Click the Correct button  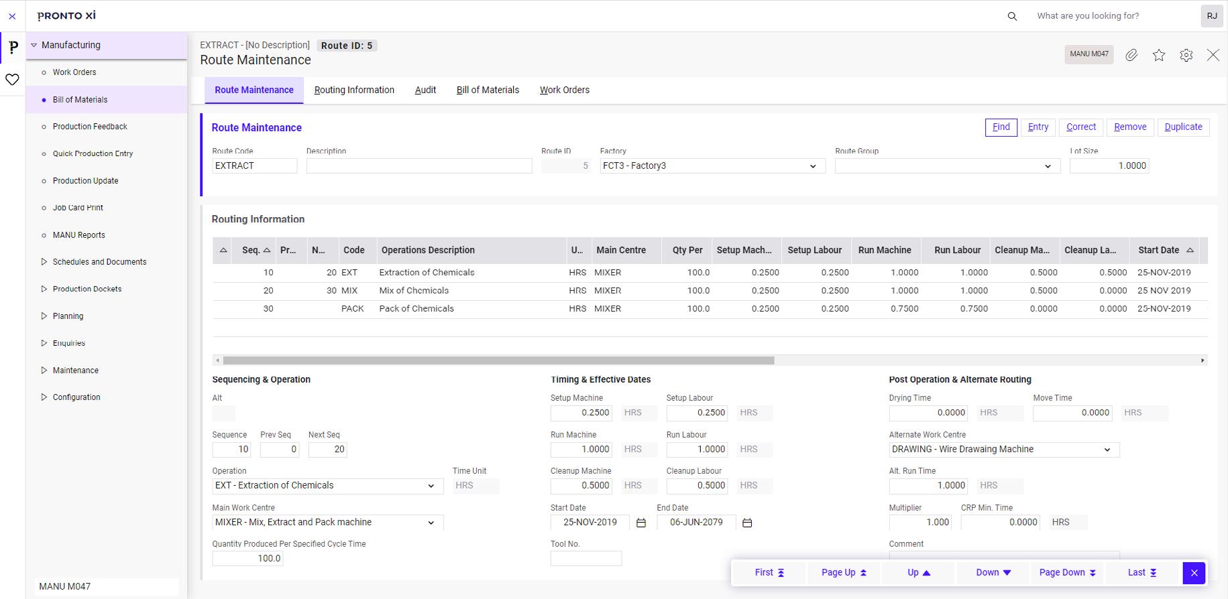[1081, 127]
